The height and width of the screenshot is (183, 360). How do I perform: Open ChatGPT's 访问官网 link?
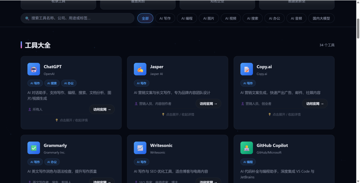(102, 109)
